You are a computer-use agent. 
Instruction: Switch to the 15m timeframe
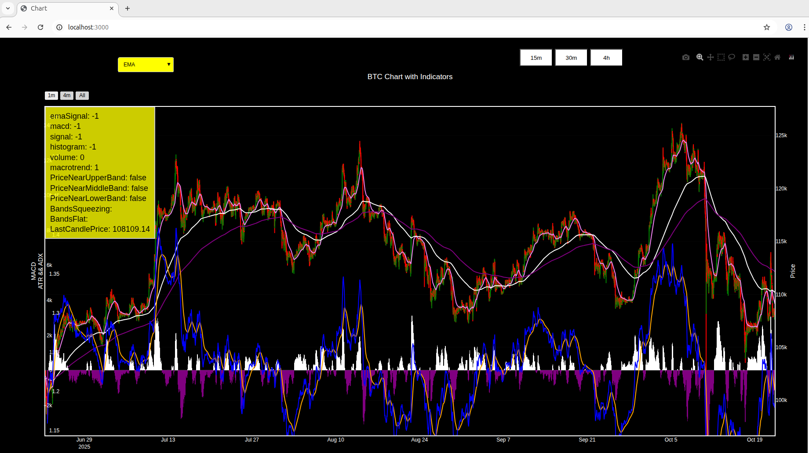[x=536, y=58]
